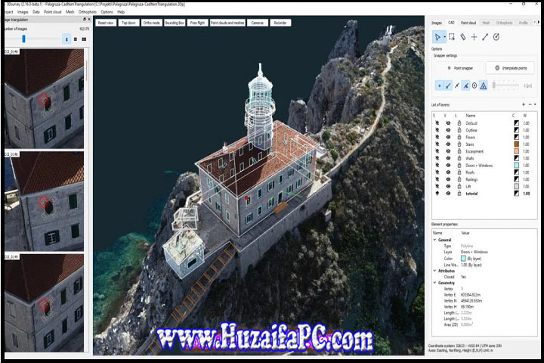Click the Reset view button
This screenshot has width=544, height=363.
click(106, 23)
